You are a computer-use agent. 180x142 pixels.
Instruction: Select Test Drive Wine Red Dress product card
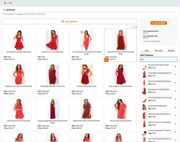pyautogui.click(x=86, y=79)
